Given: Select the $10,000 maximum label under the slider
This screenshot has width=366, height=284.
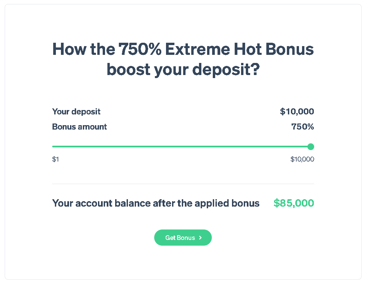Looking at the screenshot, I should (x=302, y=159).
